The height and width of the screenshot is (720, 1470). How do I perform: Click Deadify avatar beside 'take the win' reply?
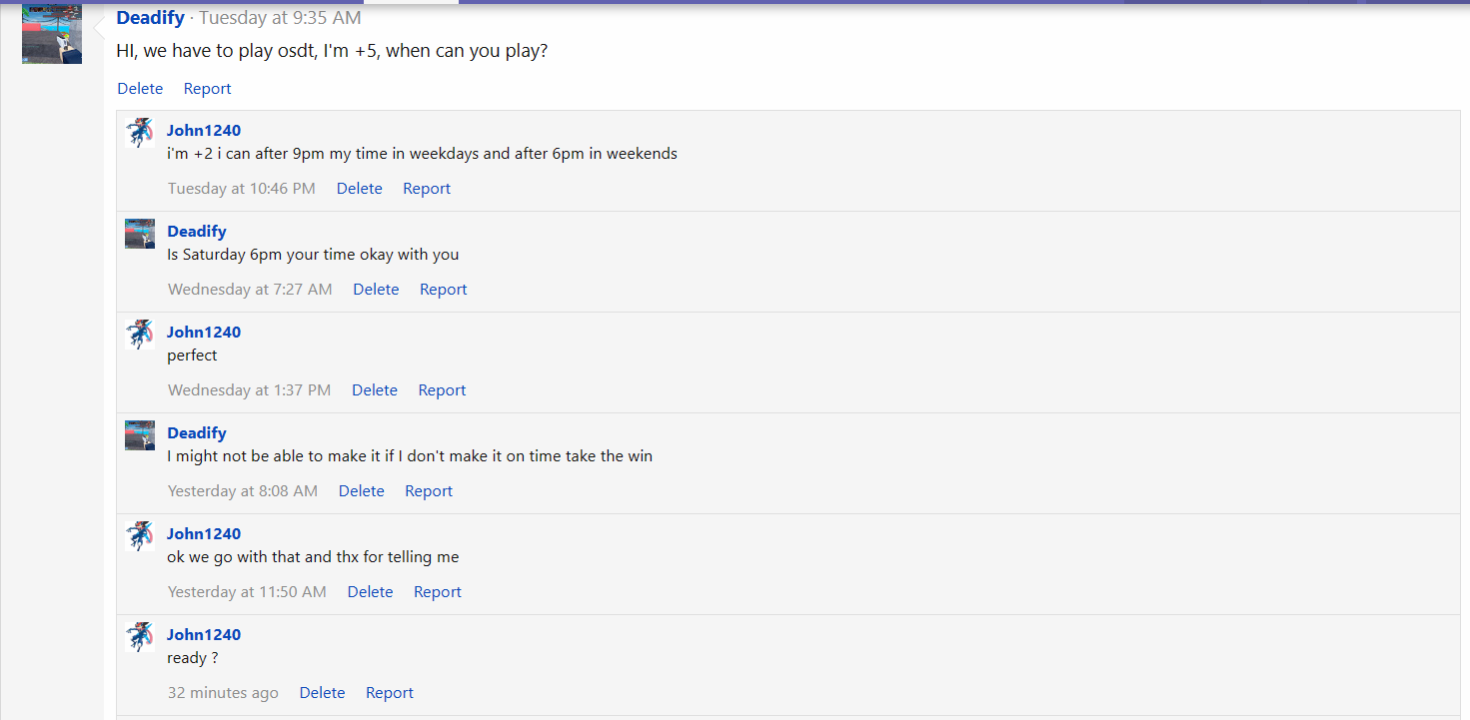coord(140,435)
